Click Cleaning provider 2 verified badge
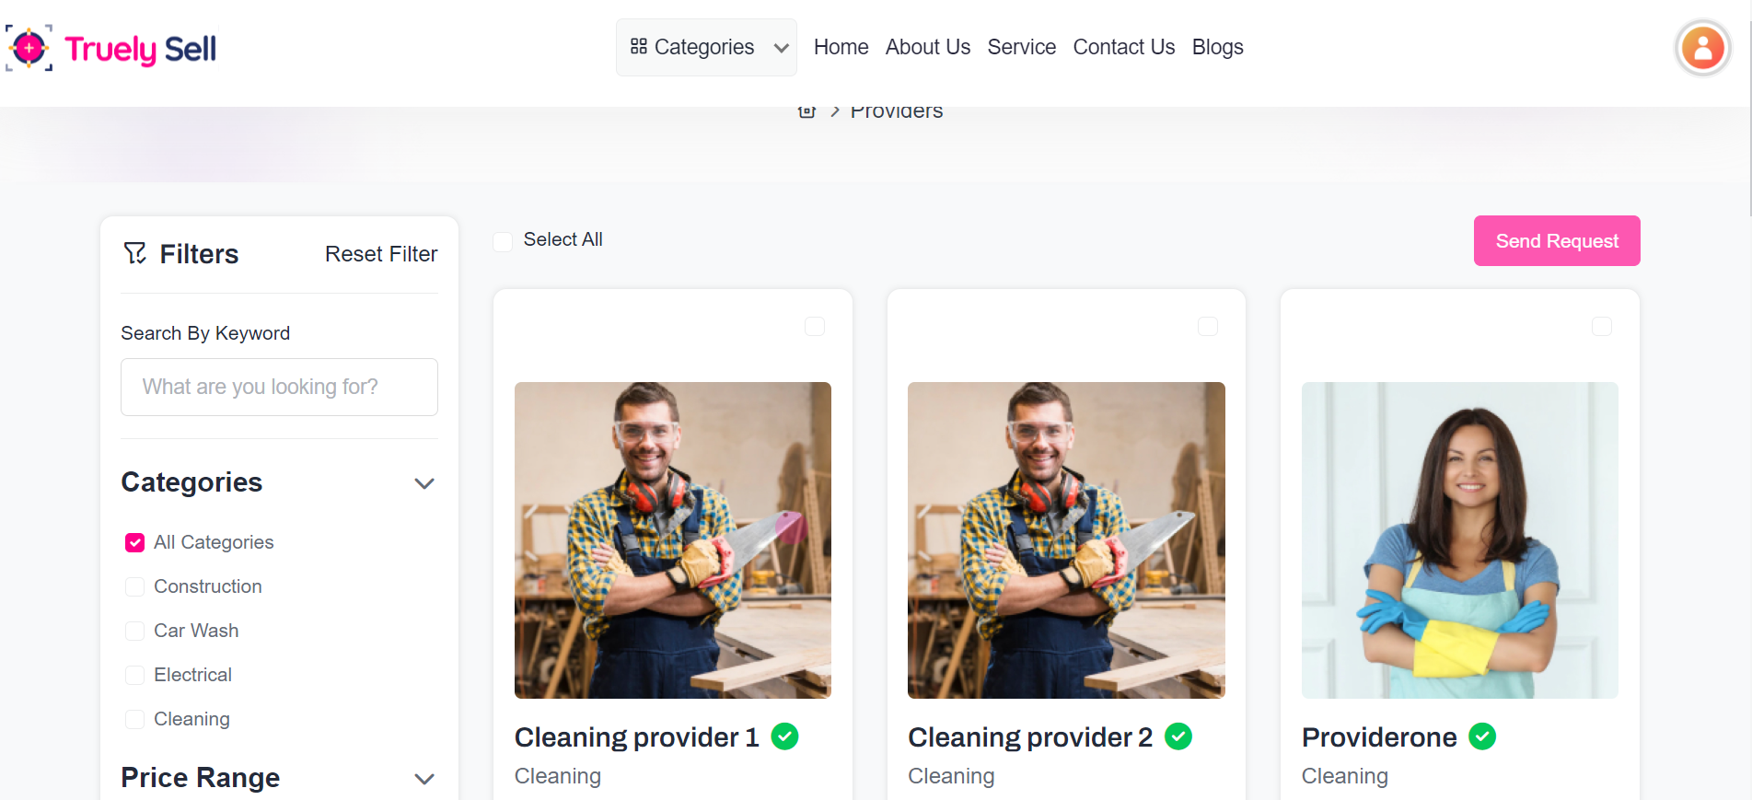This screenshot has height=800, width=1752. coord(1178,736)
